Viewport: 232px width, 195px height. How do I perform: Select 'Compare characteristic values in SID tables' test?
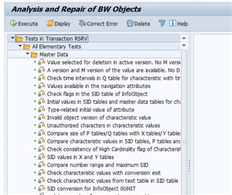tap(114, 141)
